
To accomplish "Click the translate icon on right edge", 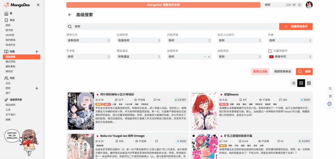I will pyautogui.click(x=330, y=88).
